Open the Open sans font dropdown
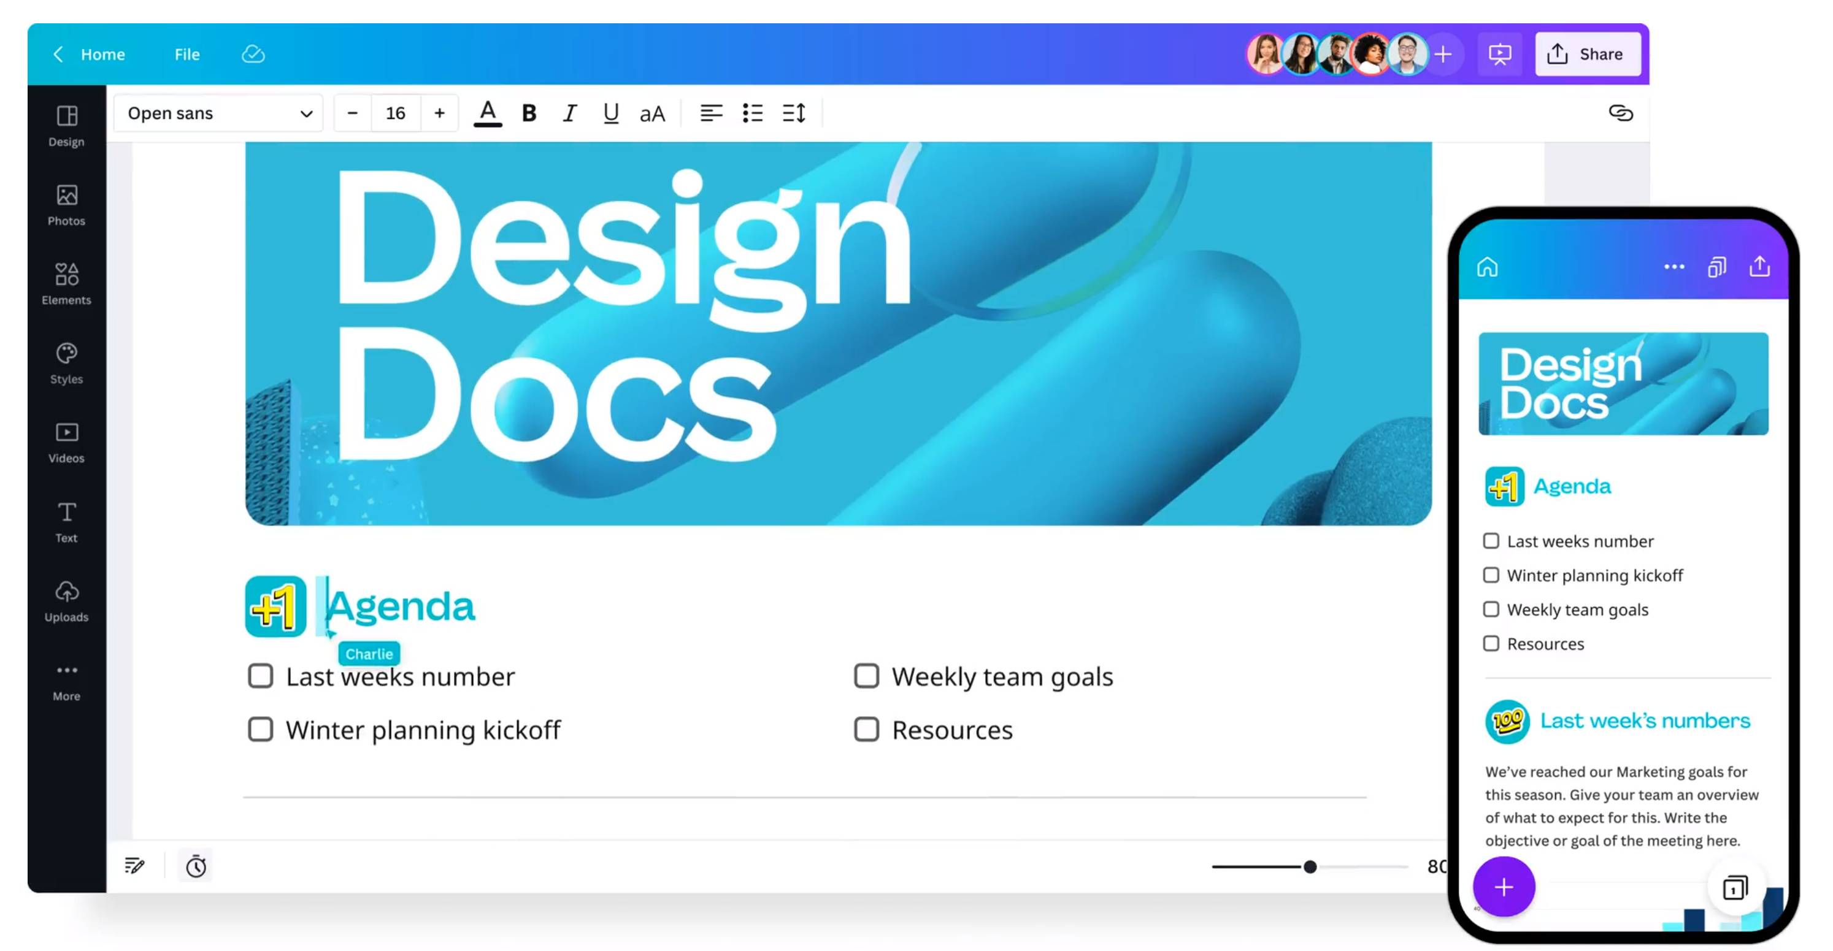The width and height of the screenshot is (1833, 951). [x=218, y=112]
